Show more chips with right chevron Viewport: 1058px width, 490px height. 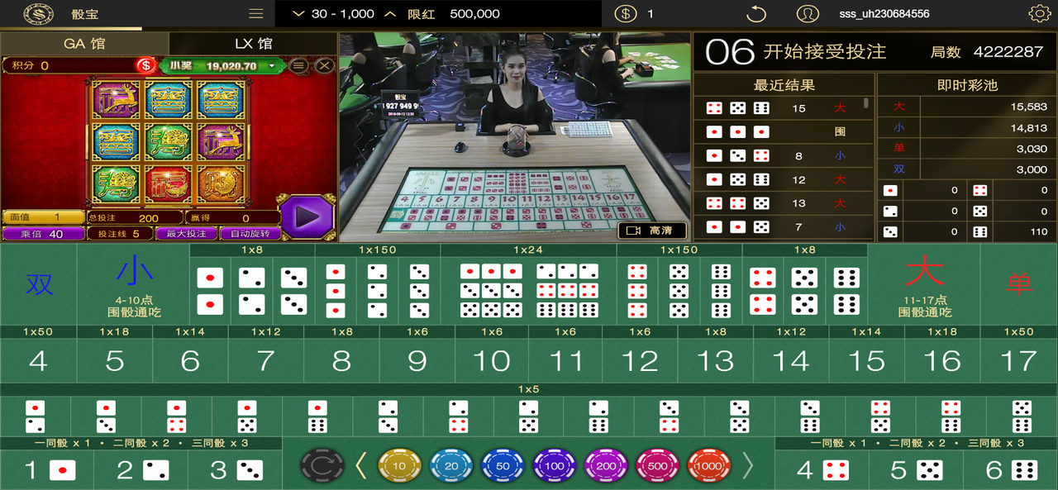pyautogui.click(x=748, y=465)
